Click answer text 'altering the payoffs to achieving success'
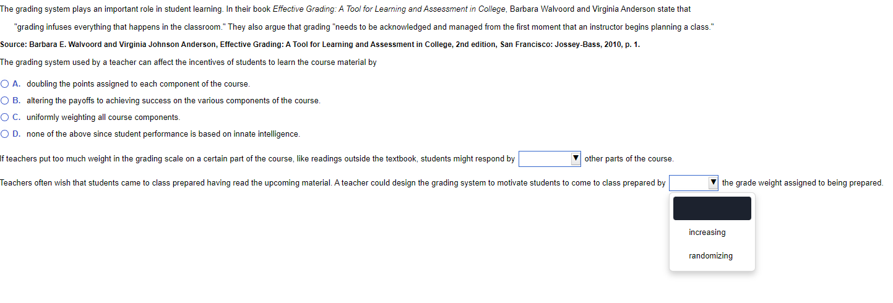Image resolution: width=893 pixels, height=303 pixels. pyautogui.click(x=173, y=100)
